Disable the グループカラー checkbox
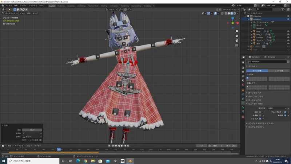This screenshot has width=291, height=164. coord(285,112)
